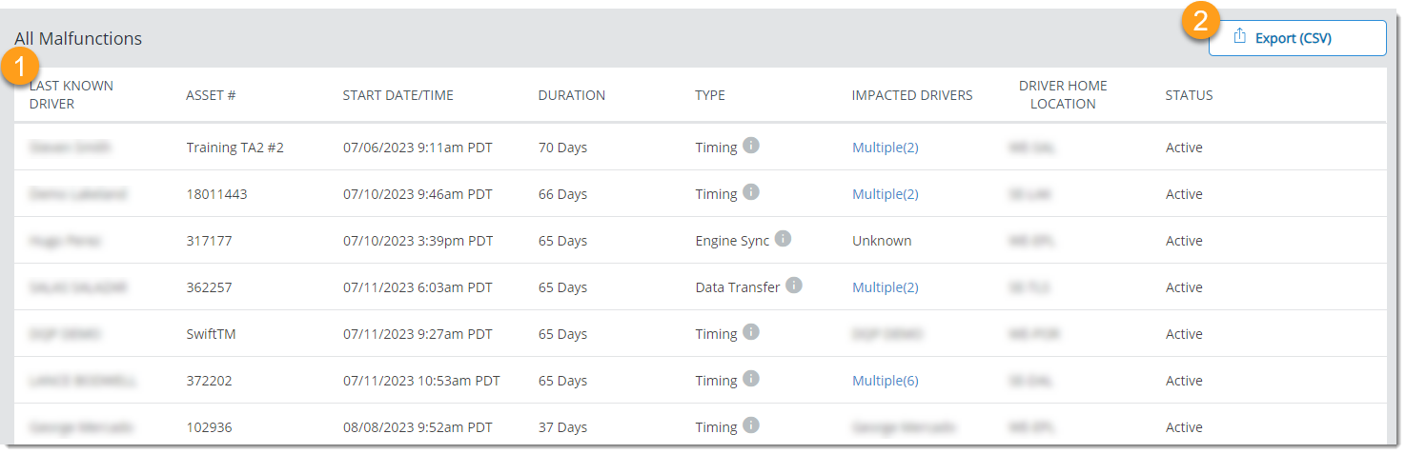
Task: Open the SwiftTM Timing info icon
Action: pyautogui.click(x=751, y=332)
